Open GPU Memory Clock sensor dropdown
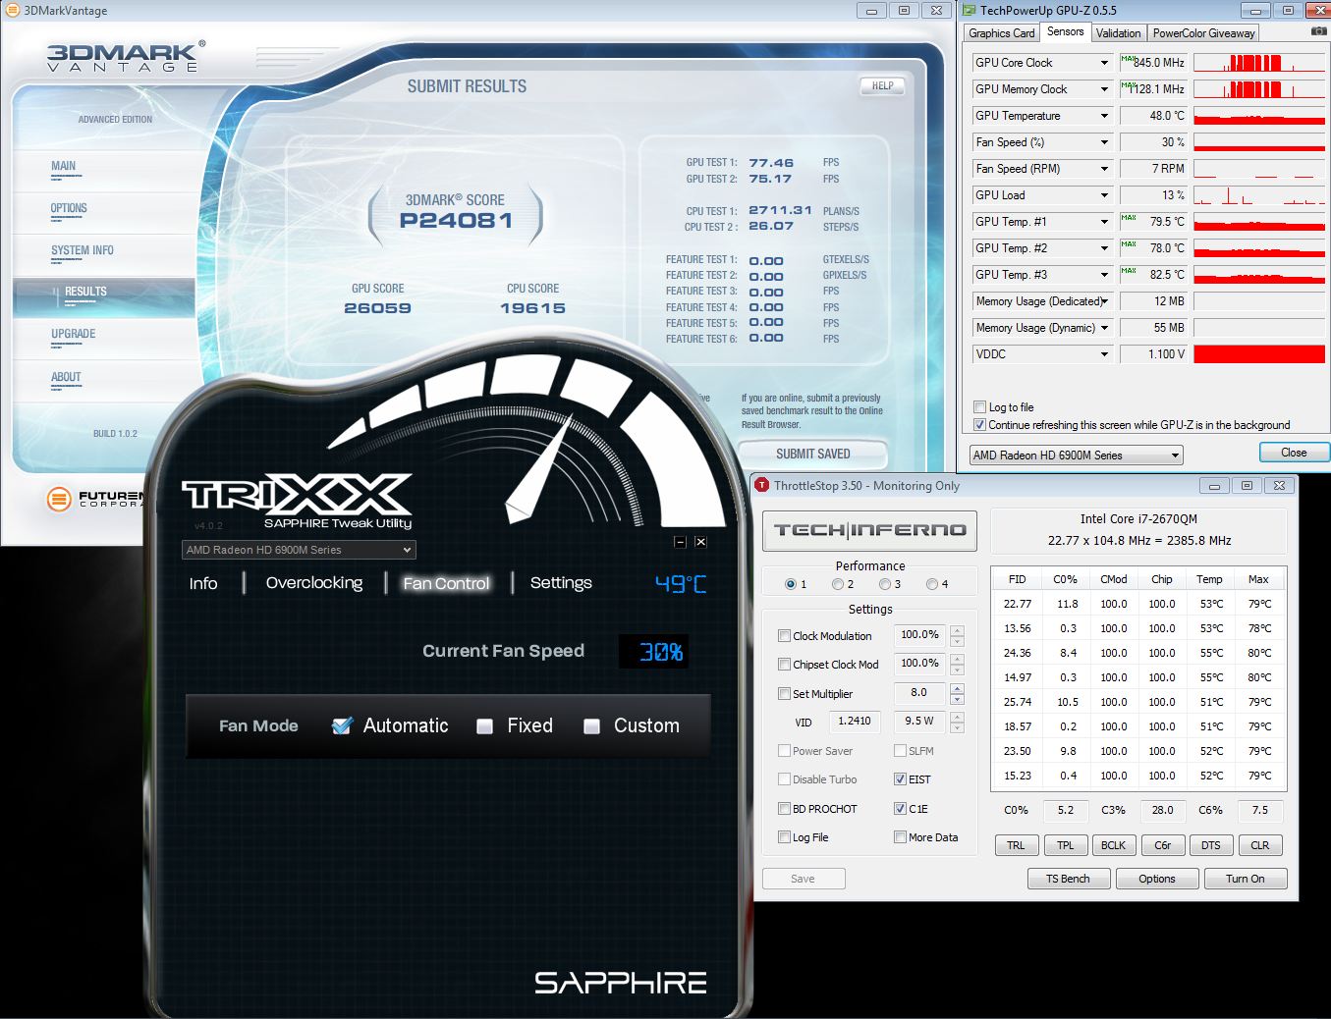This screenshot has width=1331, height=1019. pyautogui.click(x=1104, y=89)
